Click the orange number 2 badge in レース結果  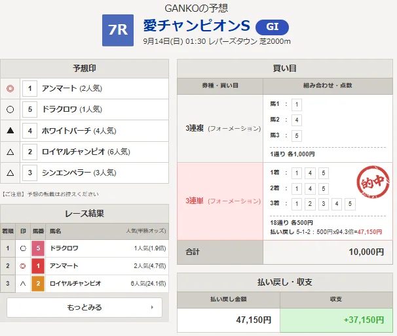click(x=37, y=284)
